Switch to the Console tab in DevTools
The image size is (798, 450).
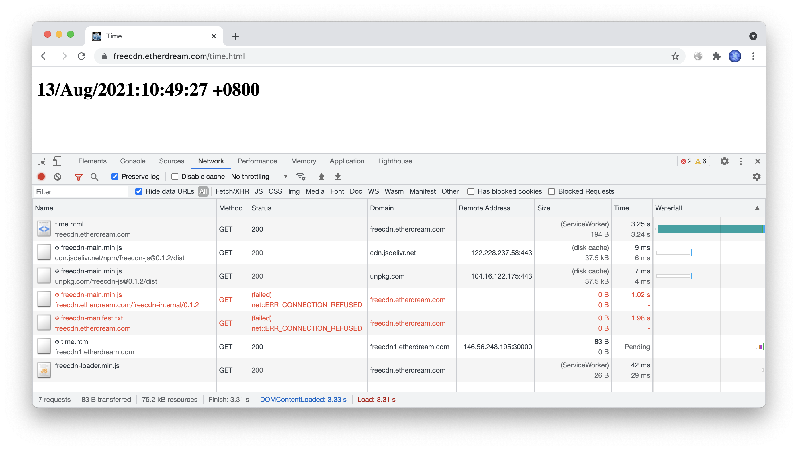click(x=133, y=161)
